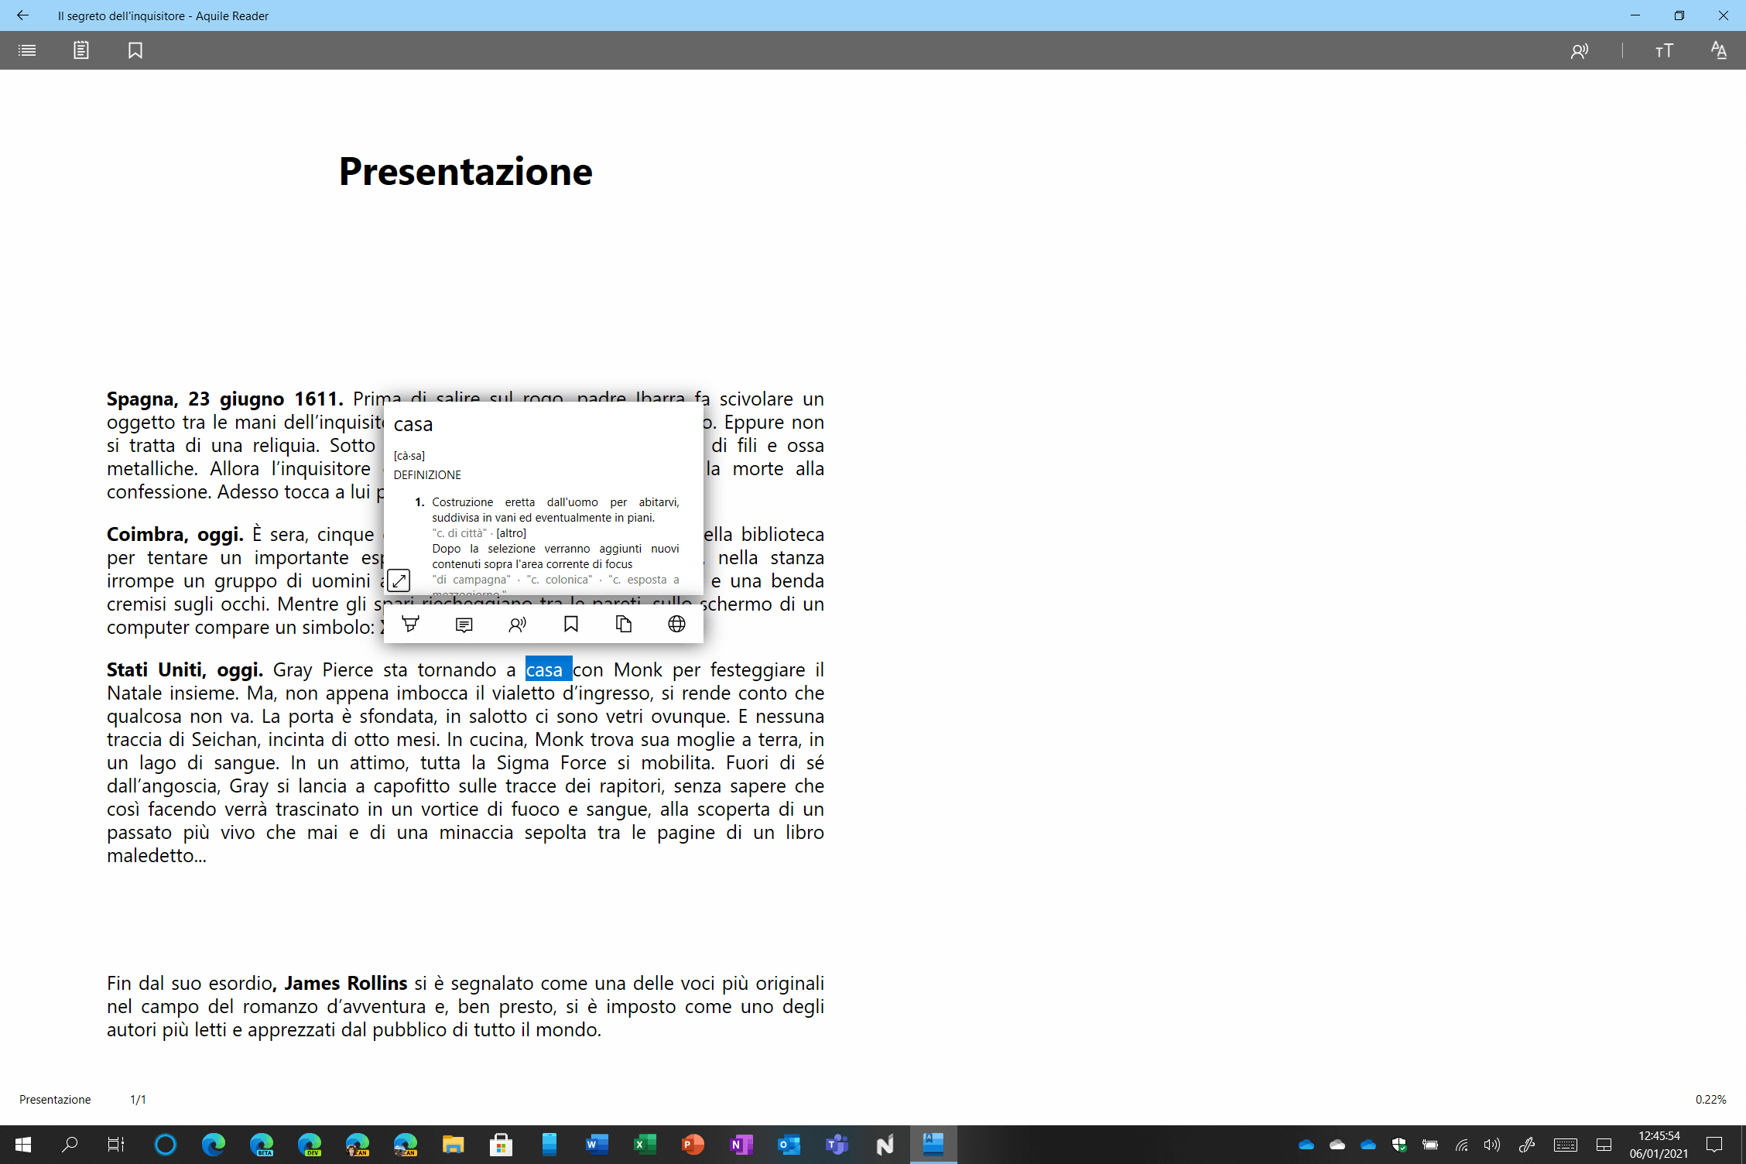Image resolution: width=1746 pixels, height=1164 pixels.
Task: Open Cortana from the taskbar
Action: [x=166, y=1144]
